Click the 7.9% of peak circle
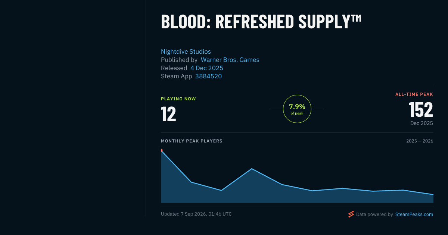 pyautogui.click(x=297, y=109)
